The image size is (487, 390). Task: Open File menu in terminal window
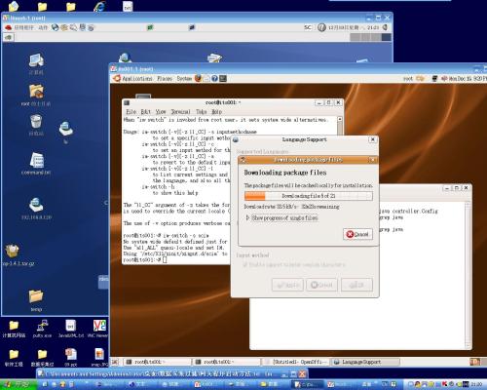click(131, 111)
